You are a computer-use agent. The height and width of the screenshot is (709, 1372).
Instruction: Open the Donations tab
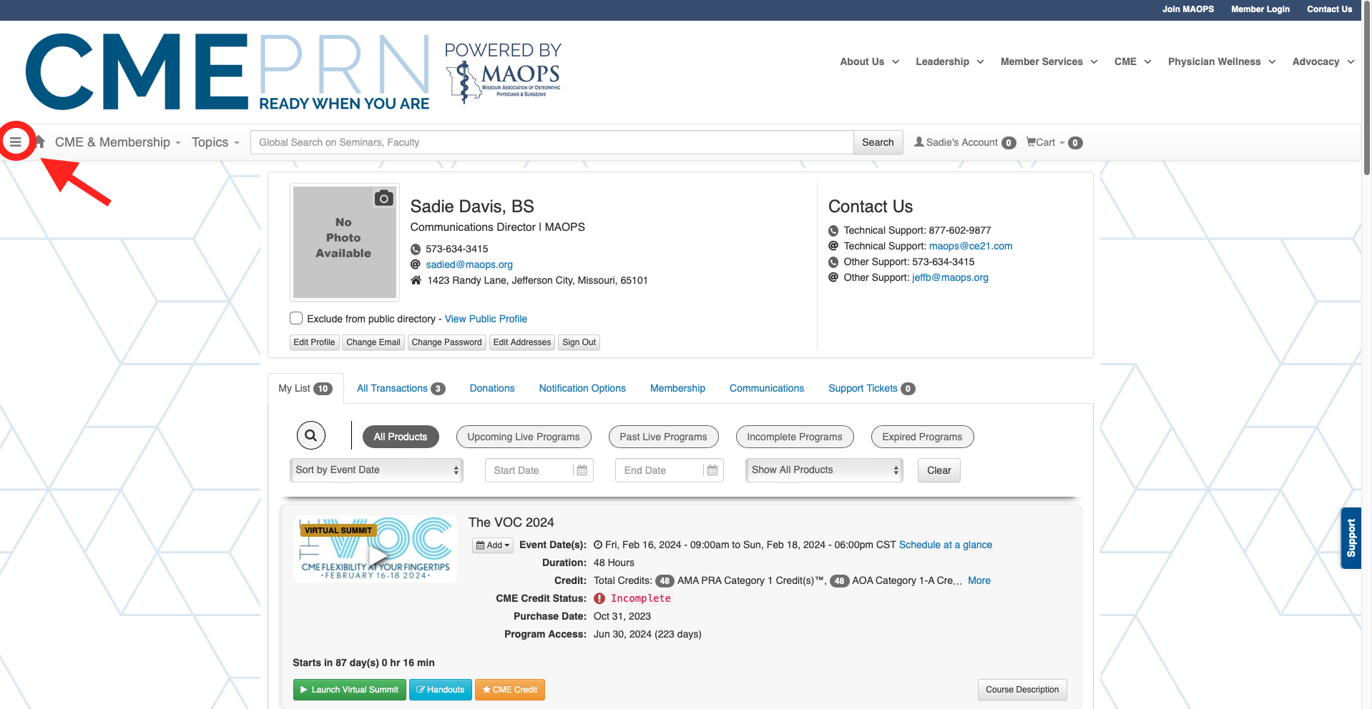tap(492, 388)
